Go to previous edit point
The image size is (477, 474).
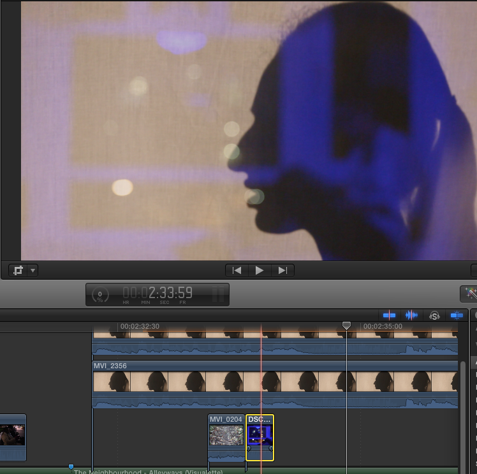point(237,270)
